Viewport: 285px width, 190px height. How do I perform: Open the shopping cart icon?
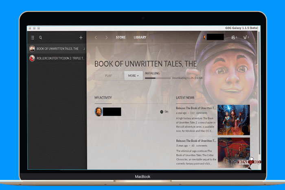pos(245,37)
